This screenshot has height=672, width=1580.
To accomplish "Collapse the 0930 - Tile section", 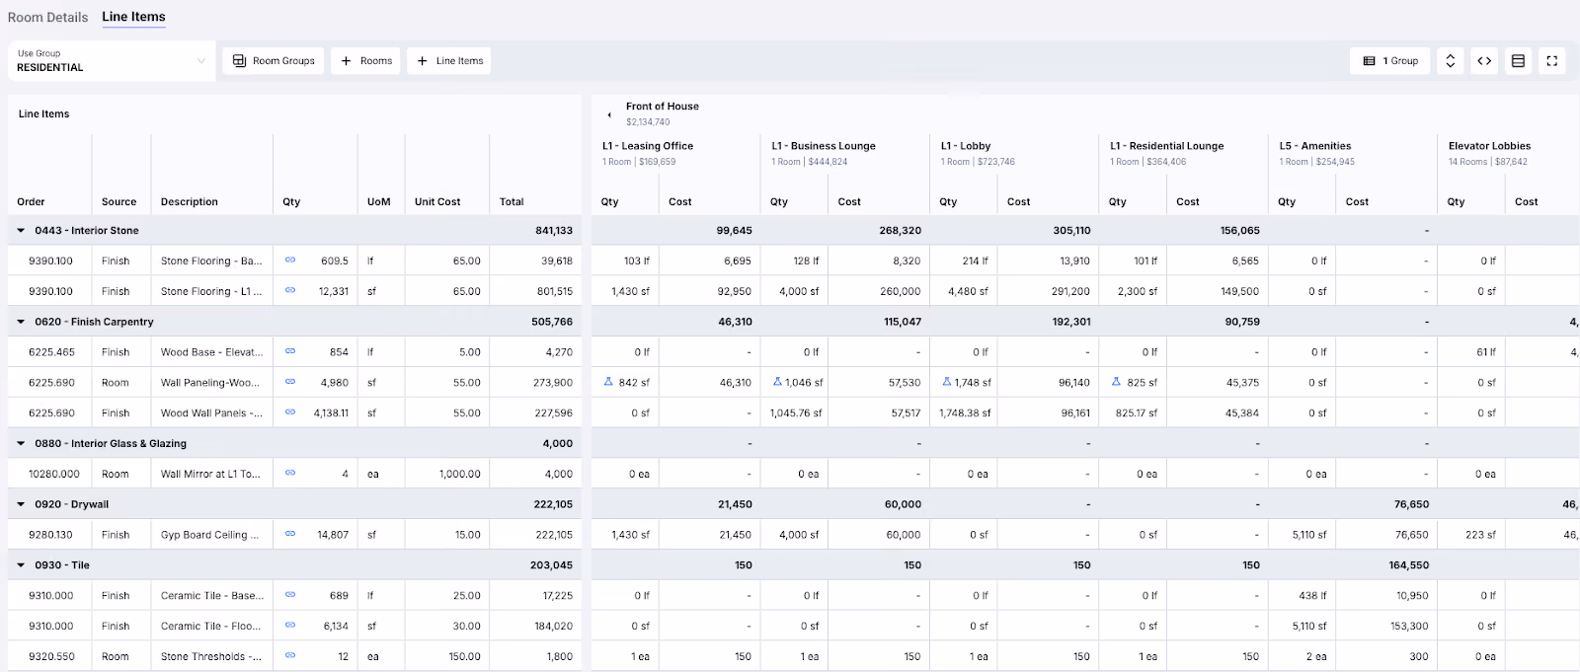I will [x=21, y=565].
